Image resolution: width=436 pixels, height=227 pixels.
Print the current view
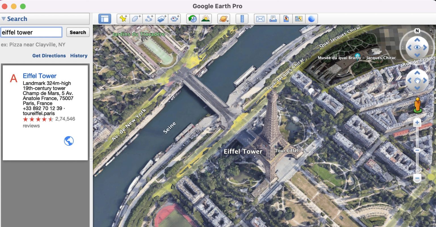[x=273, y=18]
